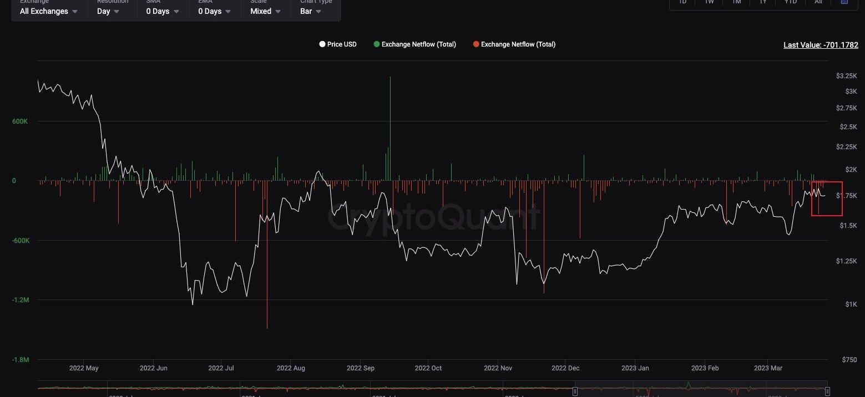
Task: Toggle Price USD series in legend
Action: (x=338, y=44)
